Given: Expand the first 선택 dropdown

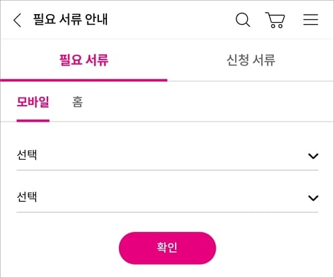Looking at the screenshot, I should pyautogui.click(x=167, y=155).
